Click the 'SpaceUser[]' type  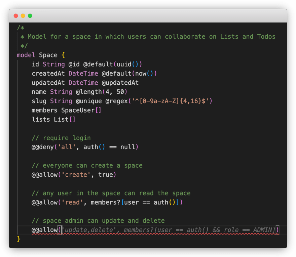click(x=81, y=110)
